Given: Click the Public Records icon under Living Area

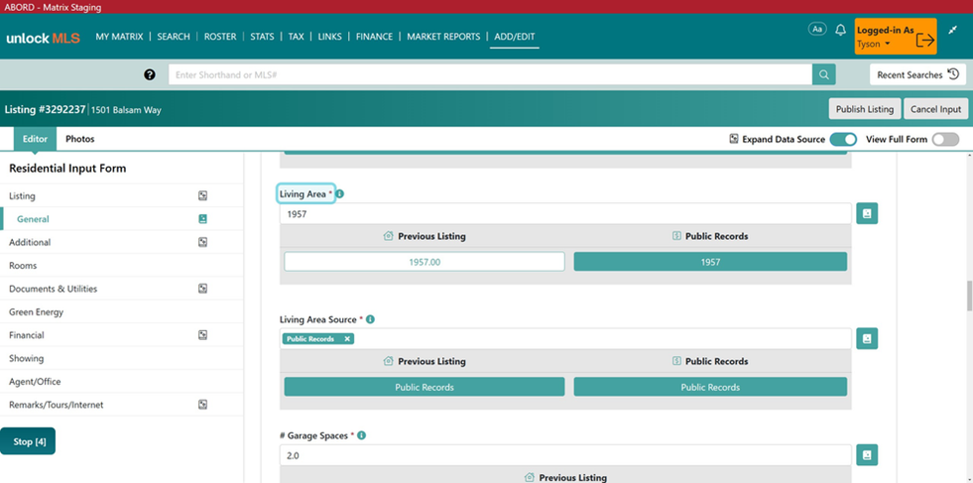Looking at the screenshot, I should click(677, 236).
